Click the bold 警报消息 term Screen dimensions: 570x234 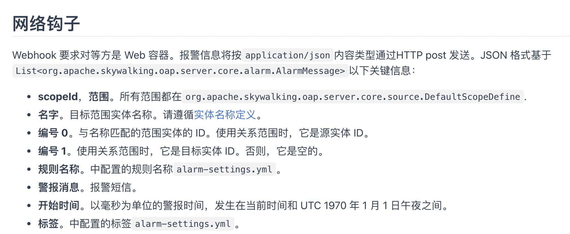(x=59, y=187)
